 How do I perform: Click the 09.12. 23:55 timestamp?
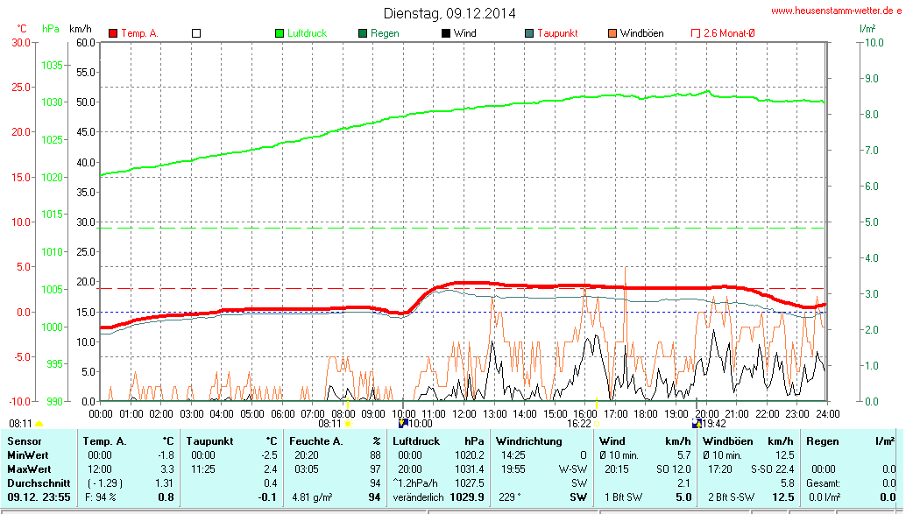point(39,496)
